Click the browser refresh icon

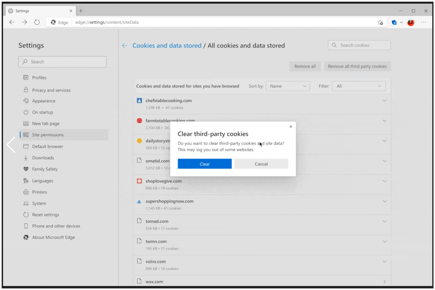point(37,22)
